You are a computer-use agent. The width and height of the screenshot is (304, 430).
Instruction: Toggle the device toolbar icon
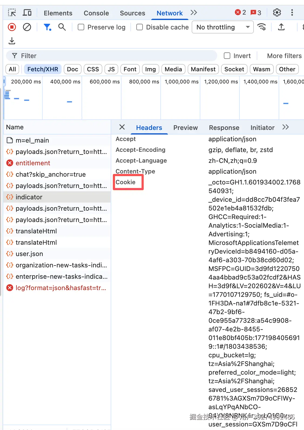click(x=27, y=13)
